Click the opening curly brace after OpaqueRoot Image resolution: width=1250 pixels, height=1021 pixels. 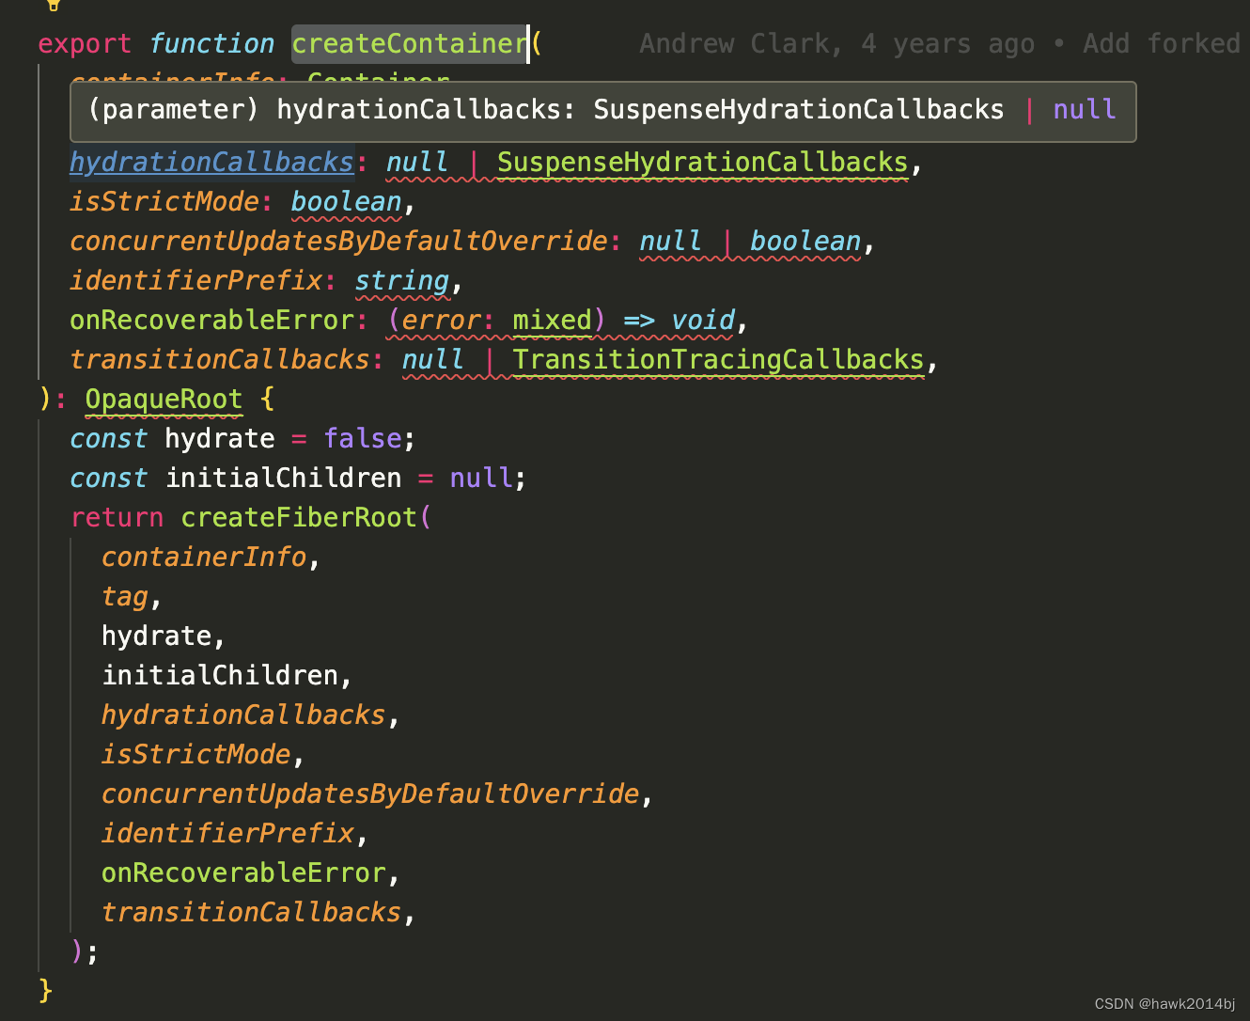267,400
